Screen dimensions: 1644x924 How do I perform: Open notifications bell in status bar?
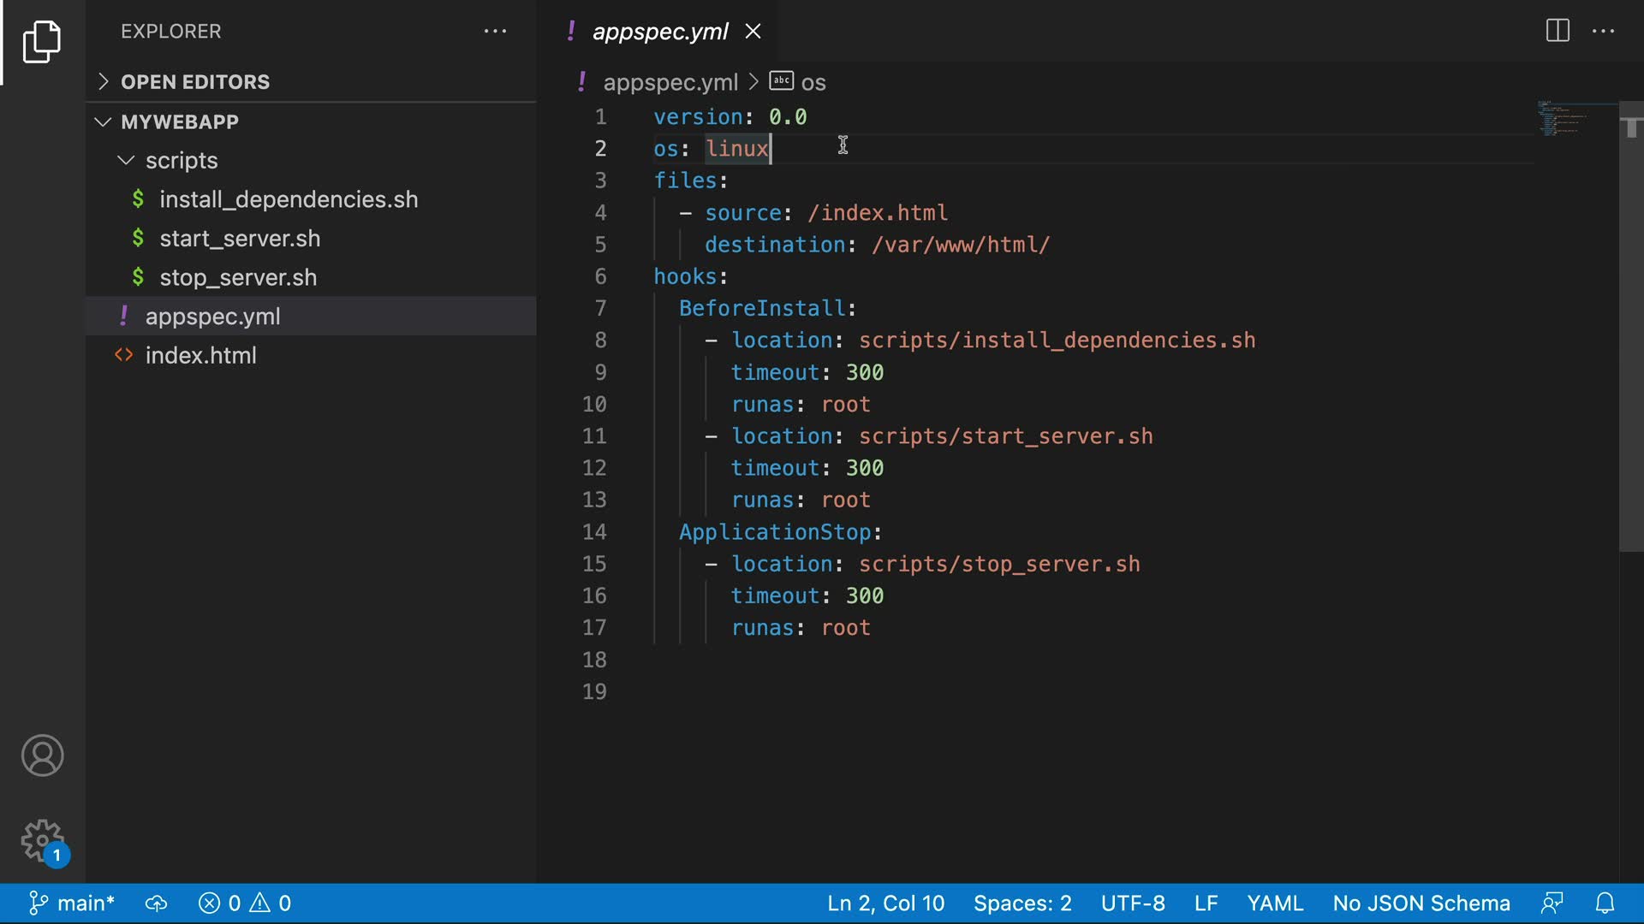pyautogui.click(x=1605, y=903)
